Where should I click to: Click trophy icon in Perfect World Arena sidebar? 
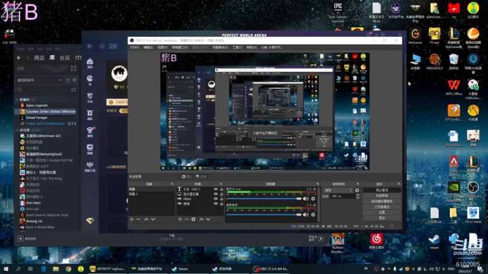[x=90, y=132]
